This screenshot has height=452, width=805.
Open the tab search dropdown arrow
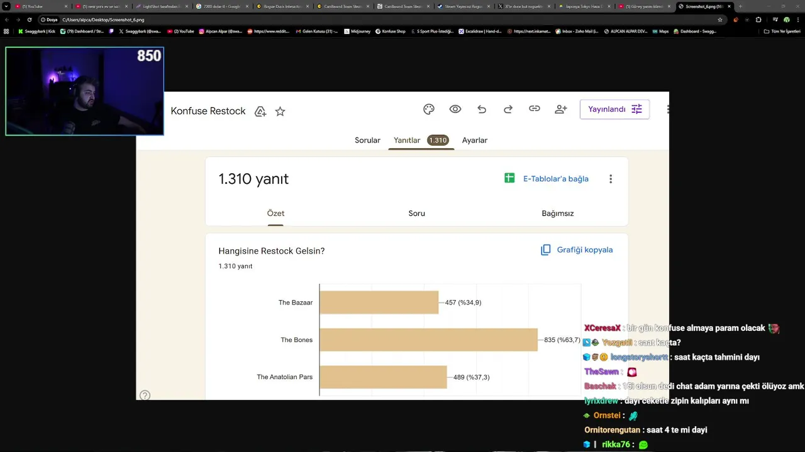coord(6,6)
